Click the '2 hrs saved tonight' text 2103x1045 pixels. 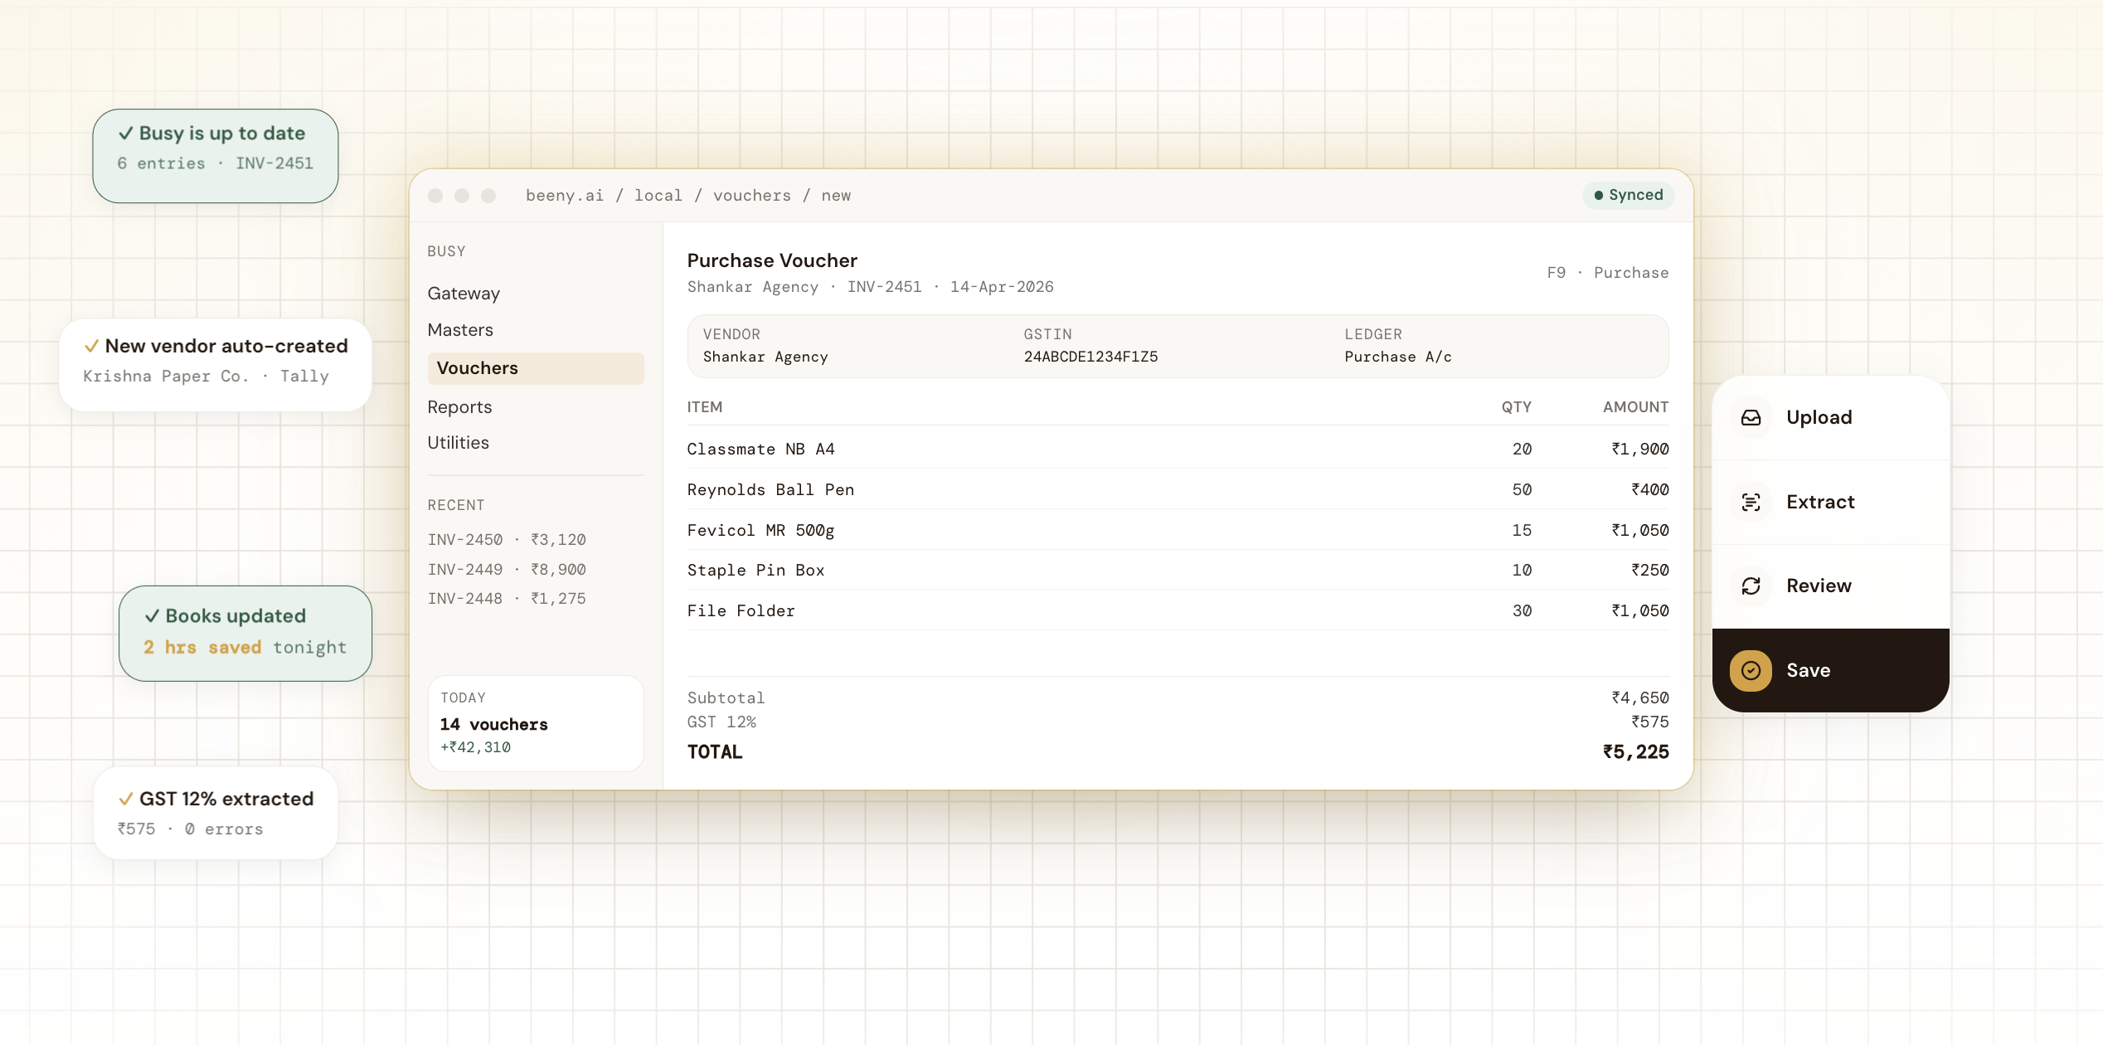coord(245,647)
